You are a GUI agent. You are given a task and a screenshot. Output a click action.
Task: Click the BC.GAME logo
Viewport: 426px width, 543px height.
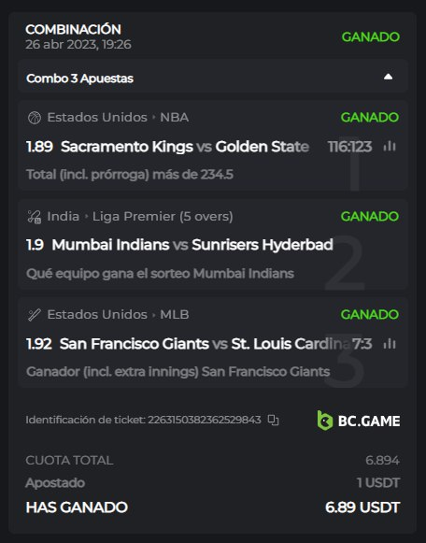(x=359, y=421)
